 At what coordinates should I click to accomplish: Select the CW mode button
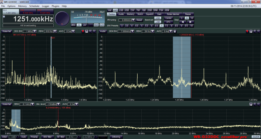132,10
